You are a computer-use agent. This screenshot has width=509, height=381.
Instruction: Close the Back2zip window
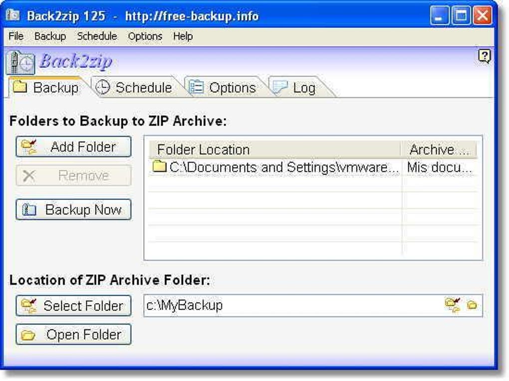pos(483,15)
